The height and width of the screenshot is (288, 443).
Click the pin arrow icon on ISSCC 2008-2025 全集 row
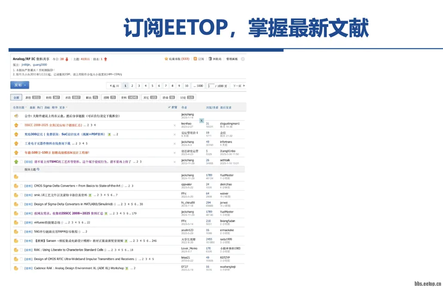coord(16,125)
